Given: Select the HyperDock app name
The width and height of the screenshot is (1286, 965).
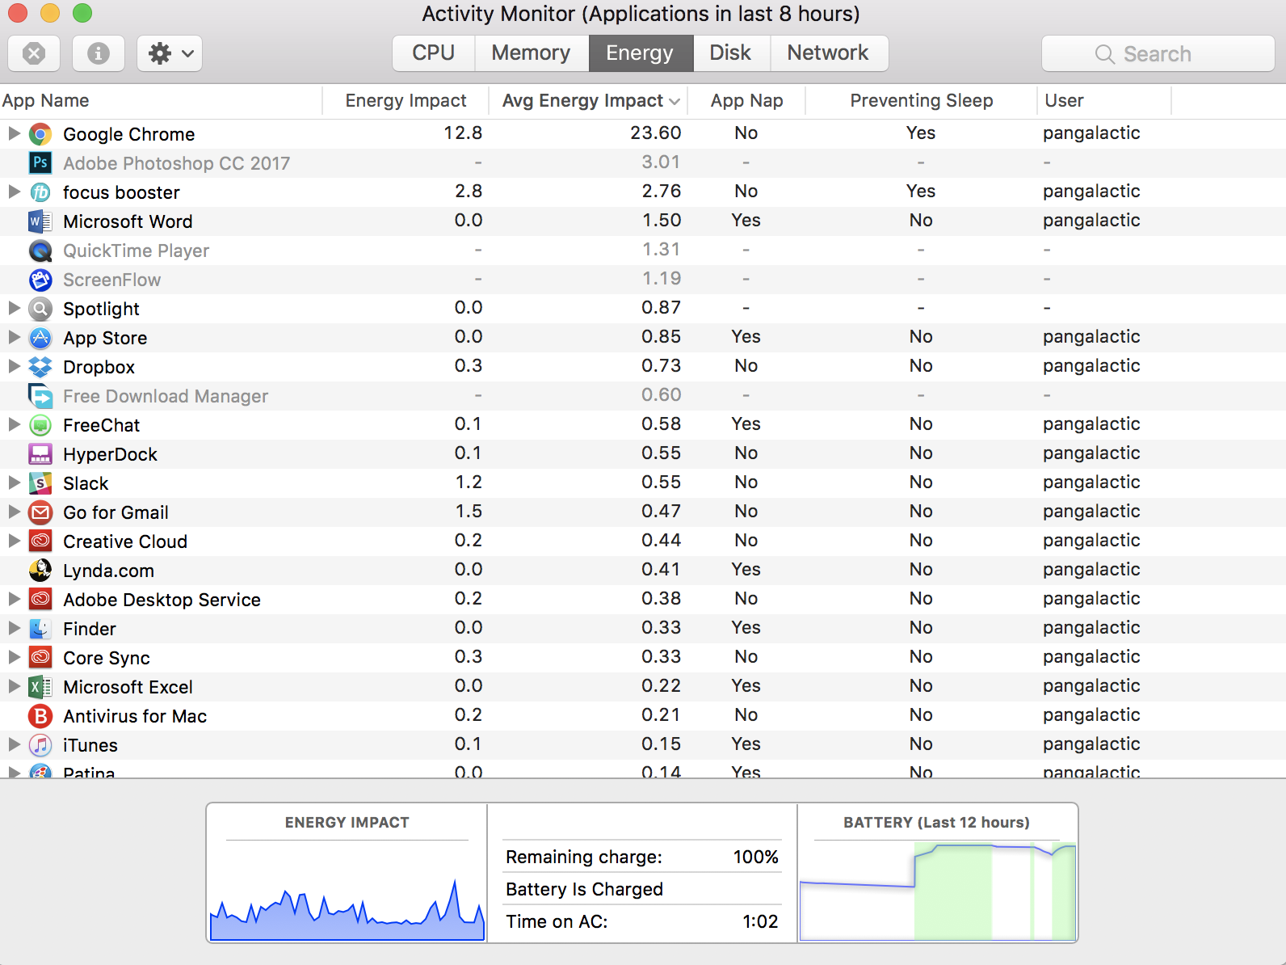Looking at the screenshot, I should coord(111,454).
